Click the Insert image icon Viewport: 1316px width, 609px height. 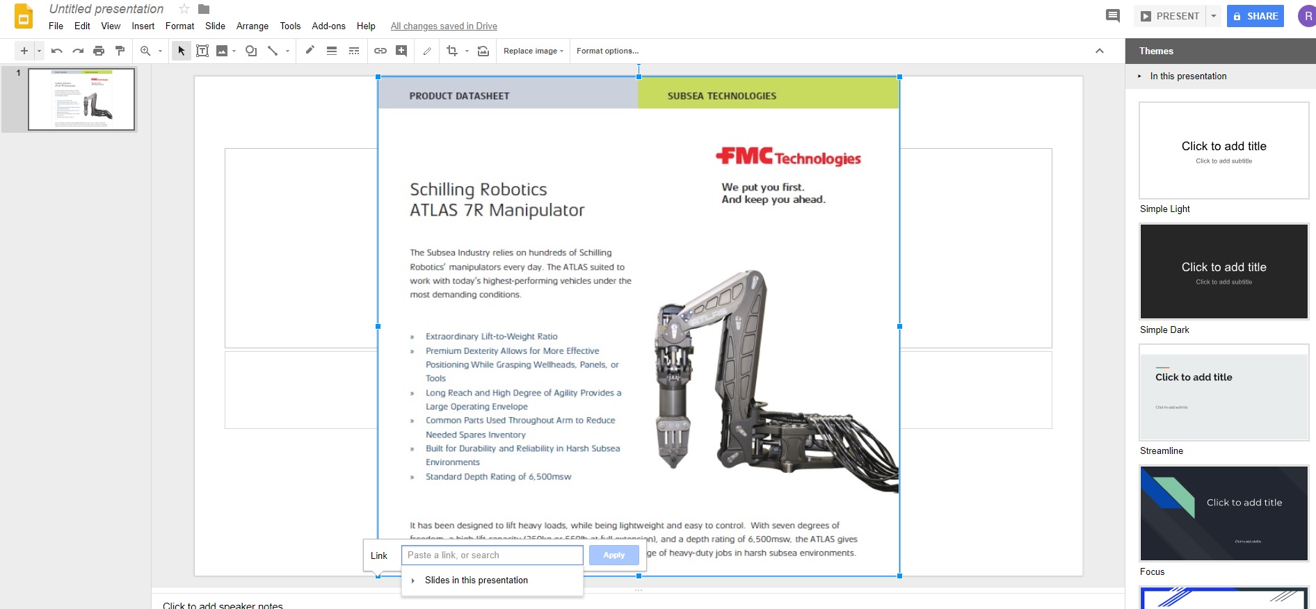point(222,51)
